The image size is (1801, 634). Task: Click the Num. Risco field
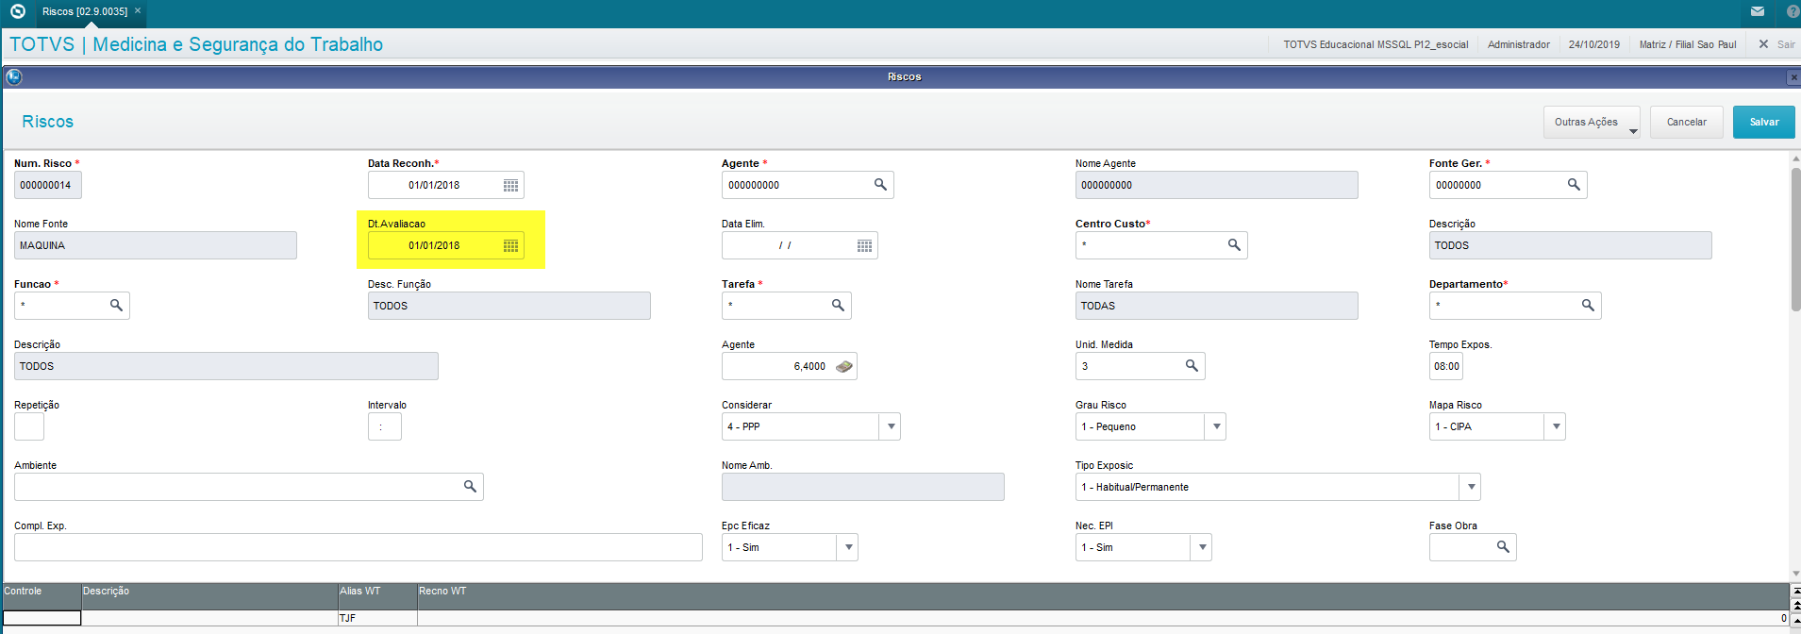[48, 185]
